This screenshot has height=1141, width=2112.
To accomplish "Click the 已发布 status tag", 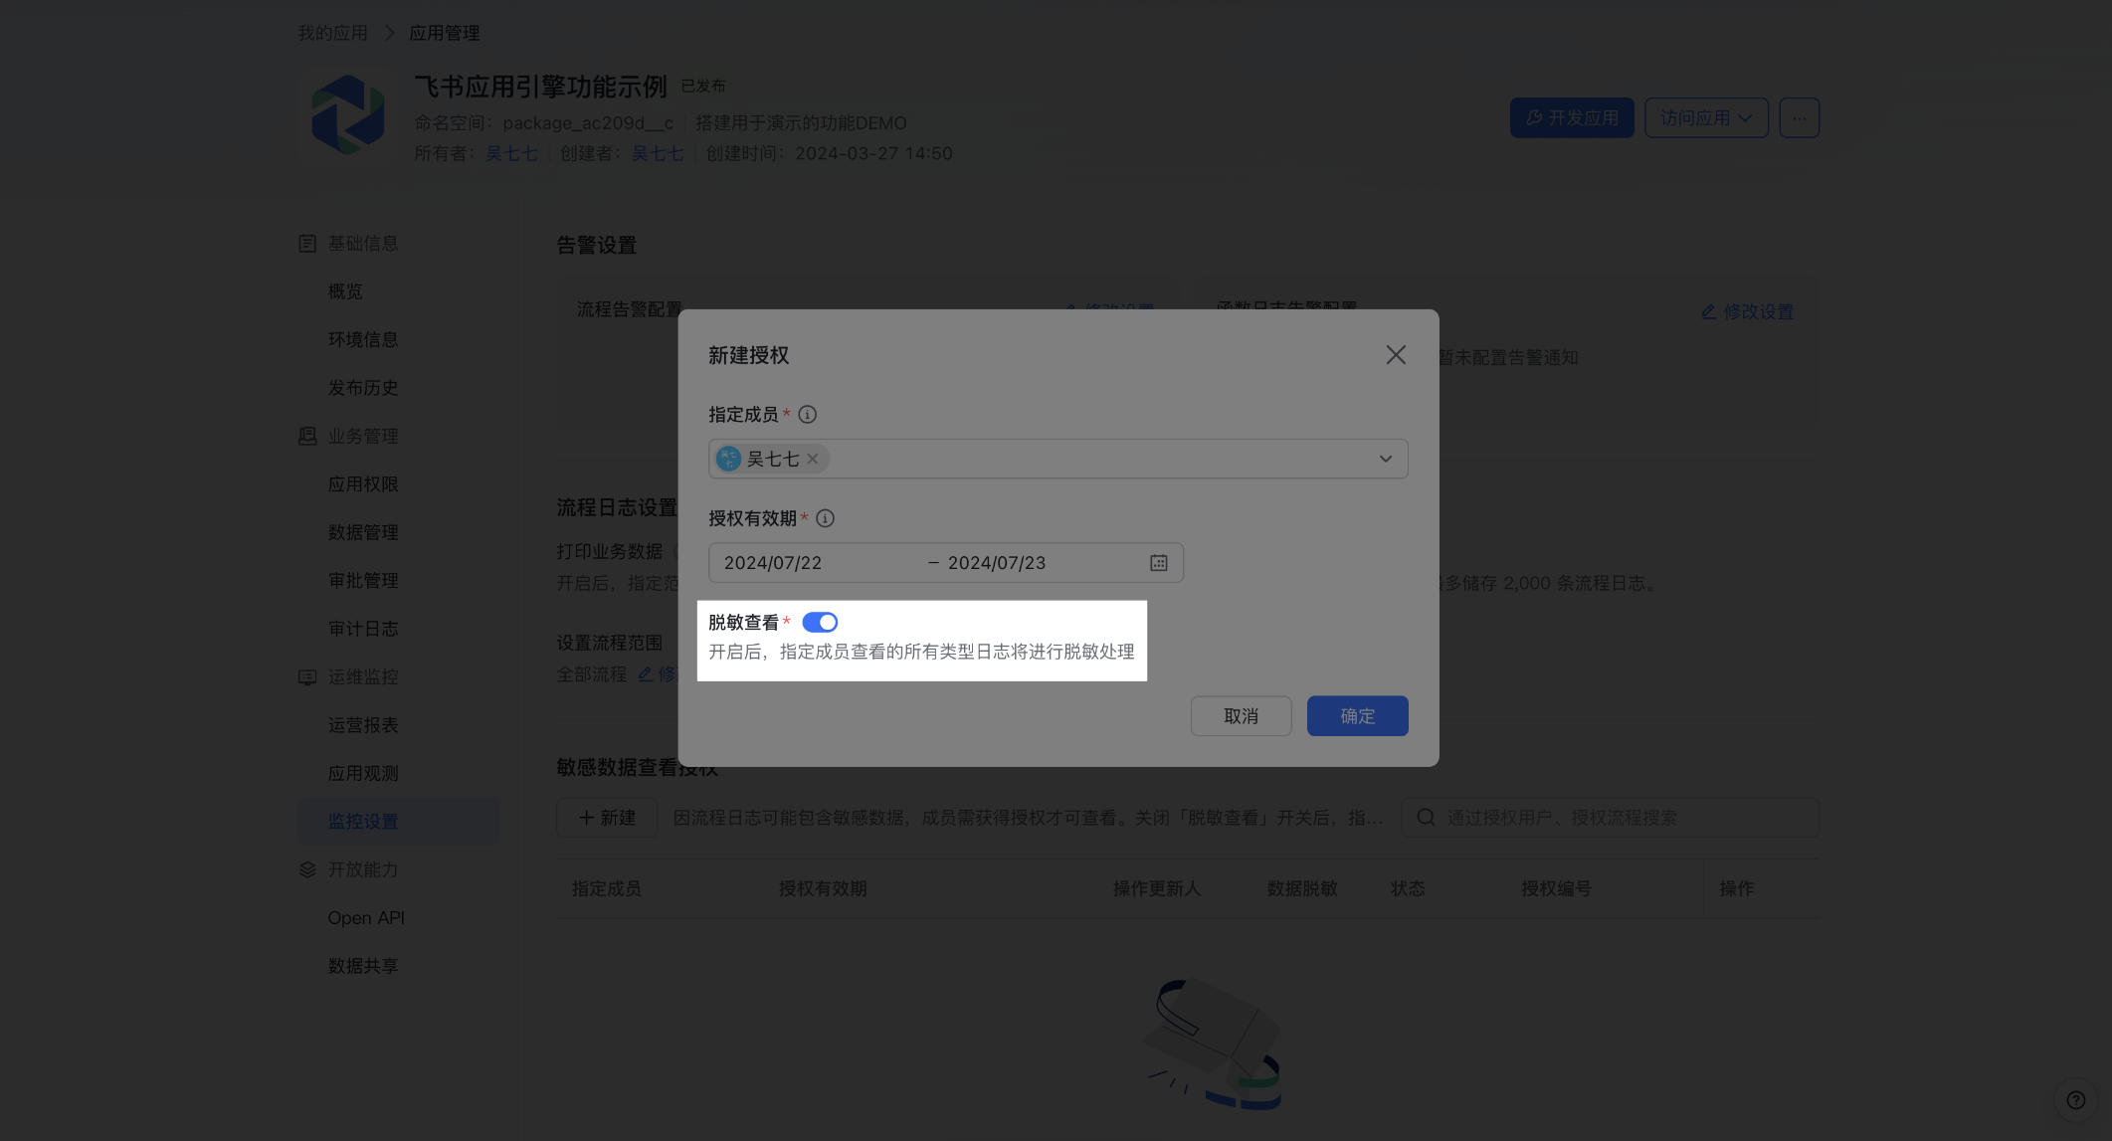I will click(x=703, y=87).
